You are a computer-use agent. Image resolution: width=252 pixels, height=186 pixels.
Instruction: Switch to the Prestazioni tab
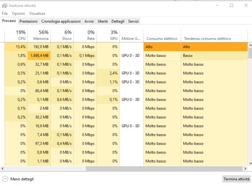coord(28,21)
